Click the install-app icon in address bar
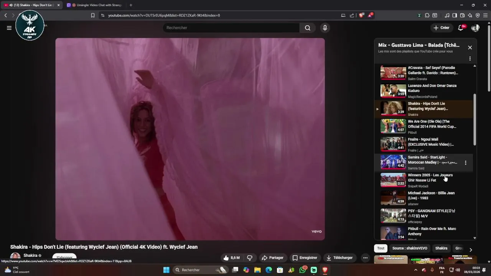 (343, 15)
